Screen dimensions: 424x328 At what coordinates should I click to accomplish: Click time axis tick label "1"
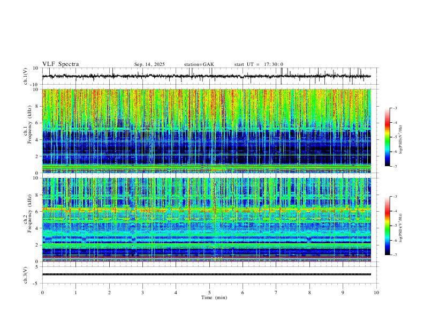(75, 293)
